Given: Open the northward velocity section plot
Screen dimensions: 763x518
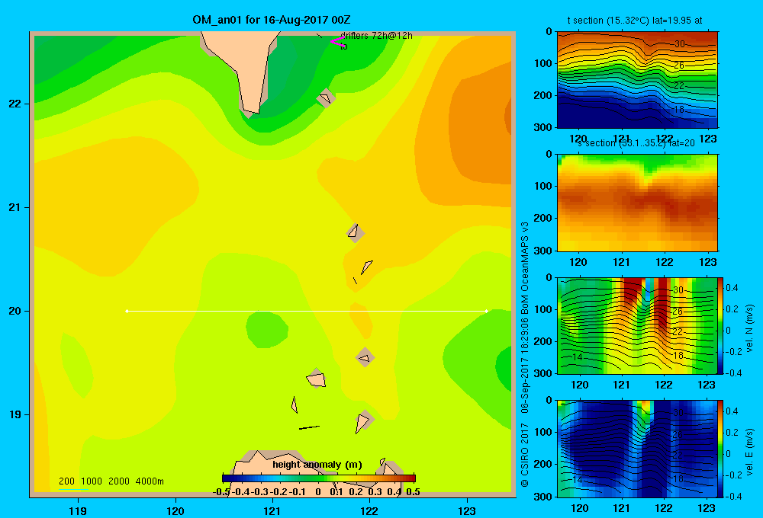Looking at the screenshot, I should (x=637, y=325).
